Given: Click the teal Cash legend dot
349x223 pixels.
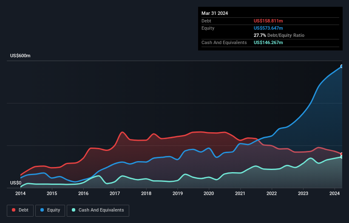Looking at the screenshot, I should (74, 210).
